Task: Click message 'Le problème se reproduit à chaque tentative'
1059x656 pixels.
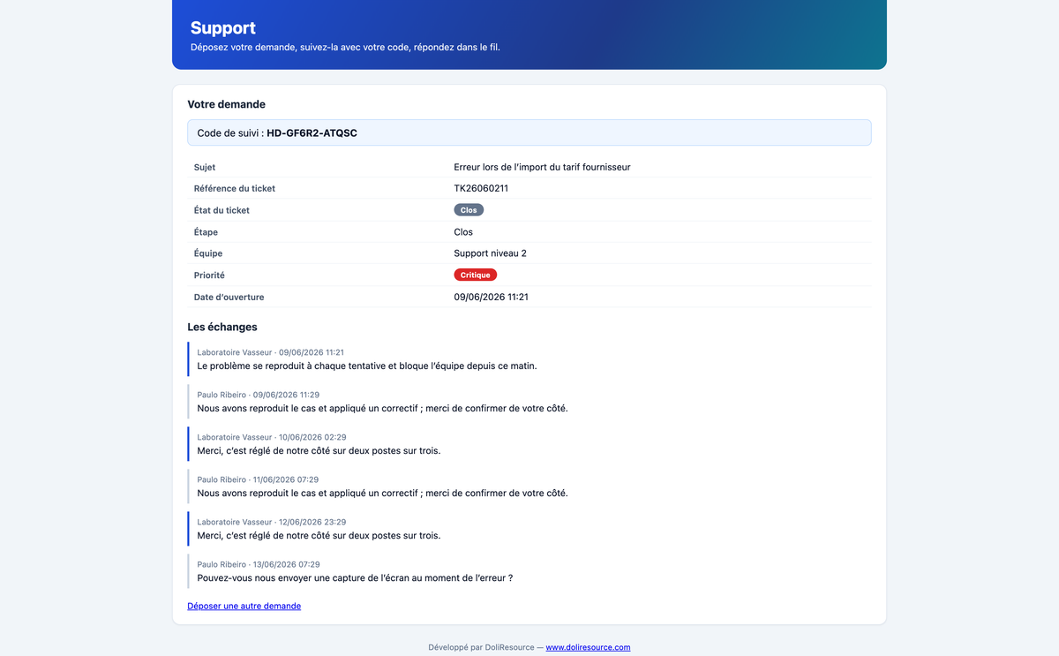Action: [x=366, y=366]
